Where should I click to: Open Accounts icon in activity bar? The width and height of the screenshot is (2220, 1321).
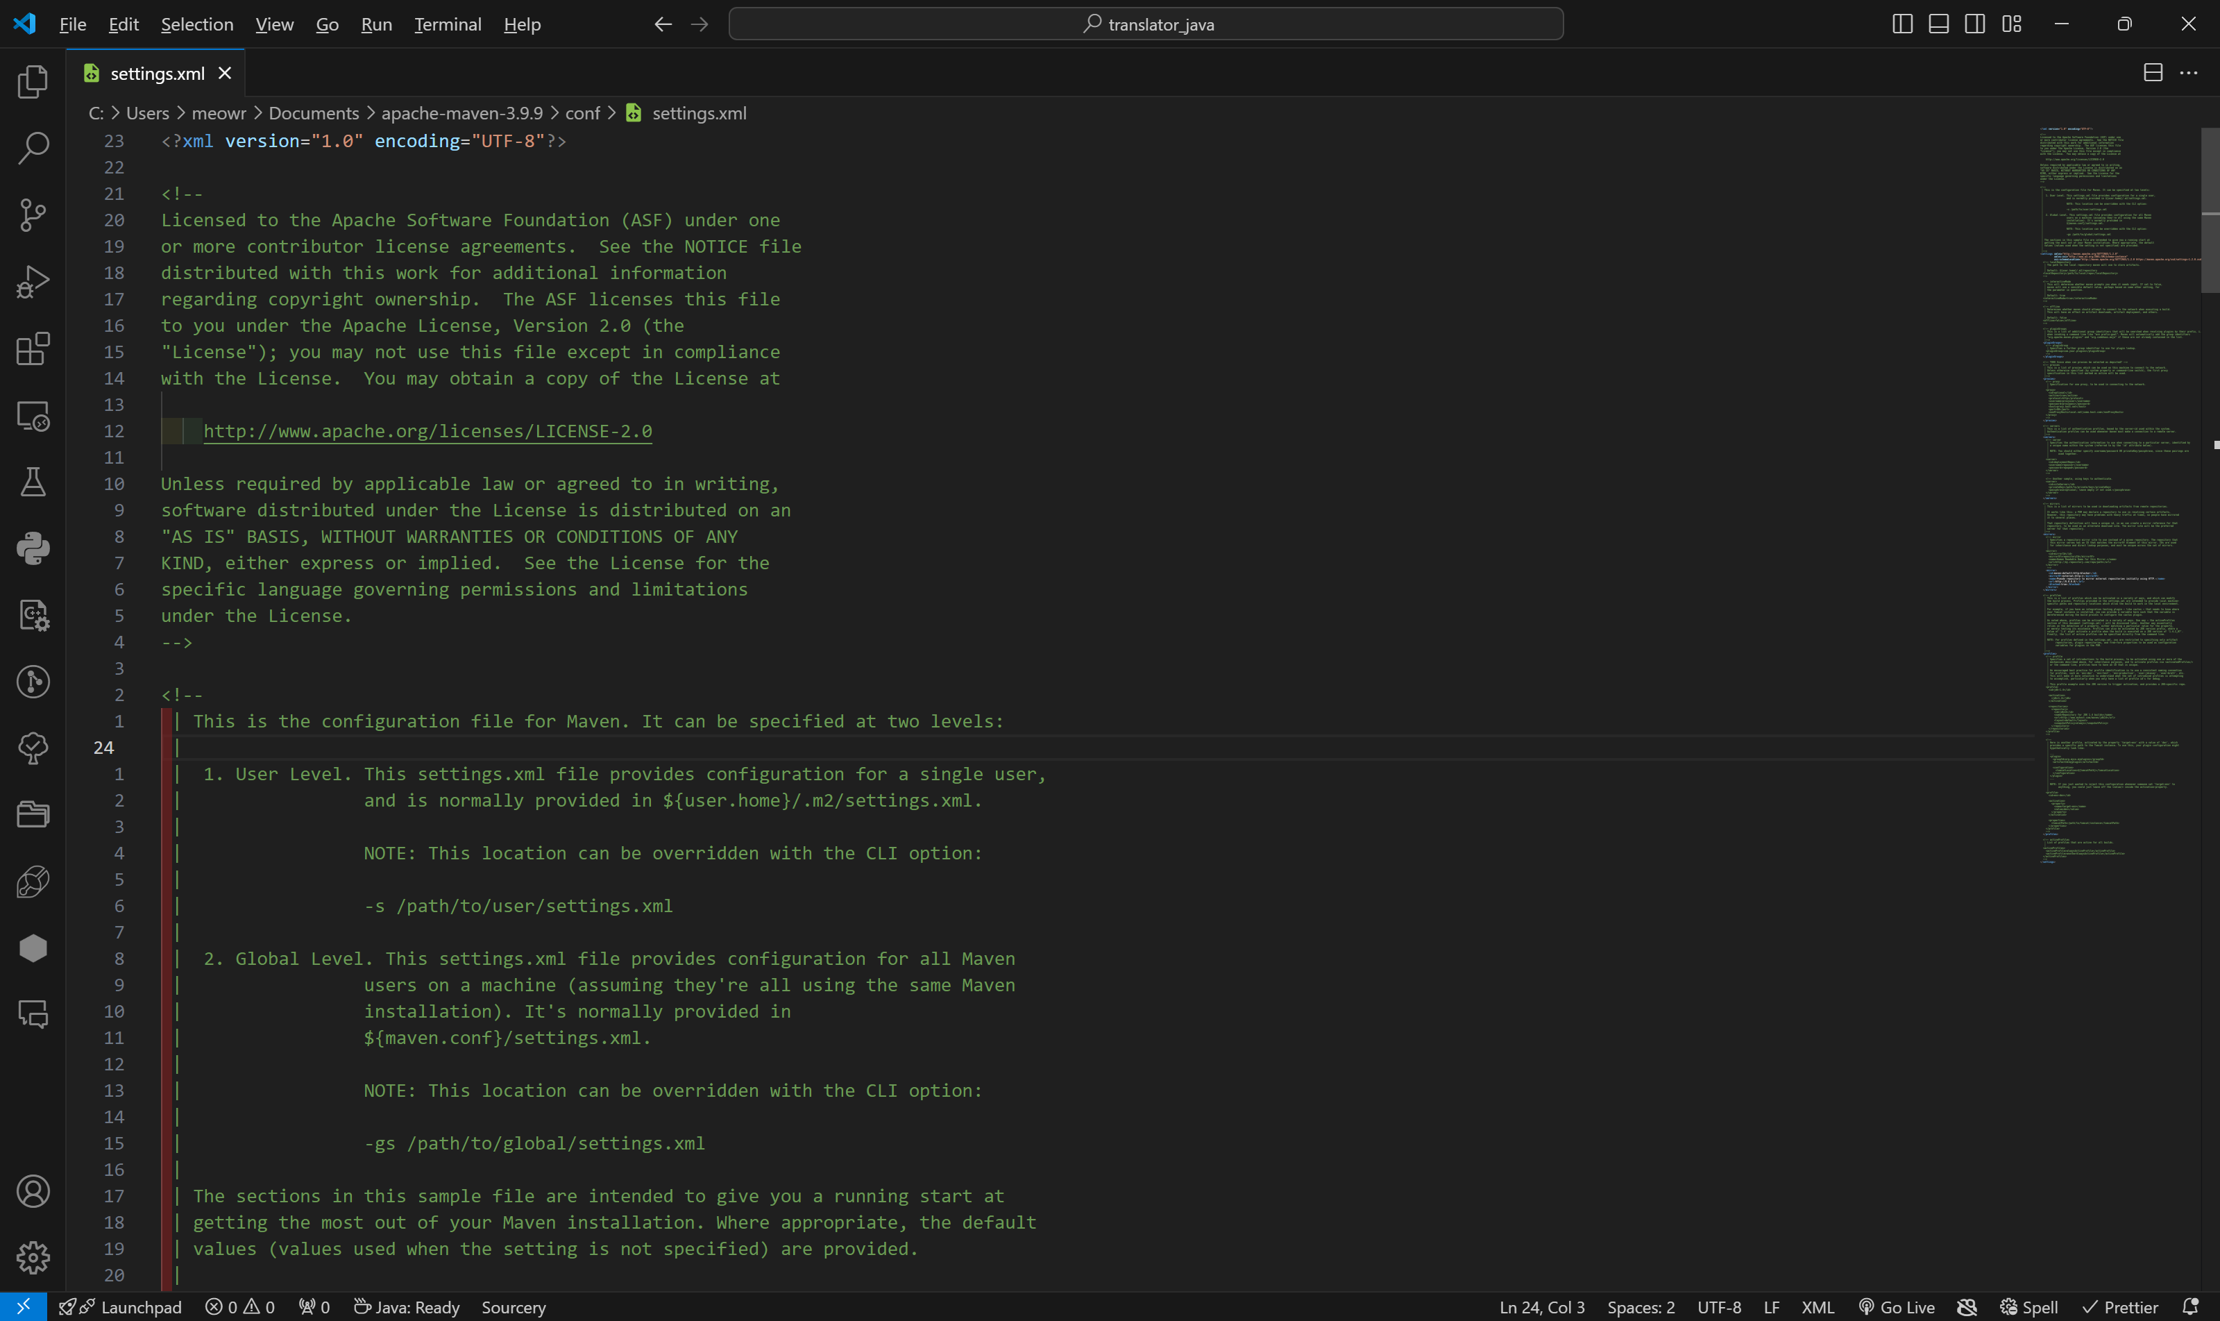tap(33, 1191)
